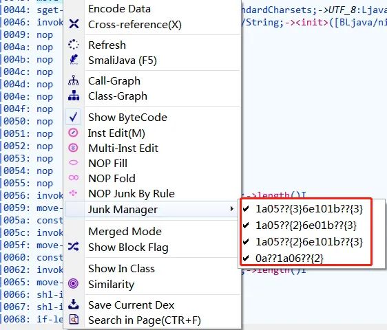Click the Similarity target icon
This screenshot has height=330, width=387.
click(x=73, y=284)
